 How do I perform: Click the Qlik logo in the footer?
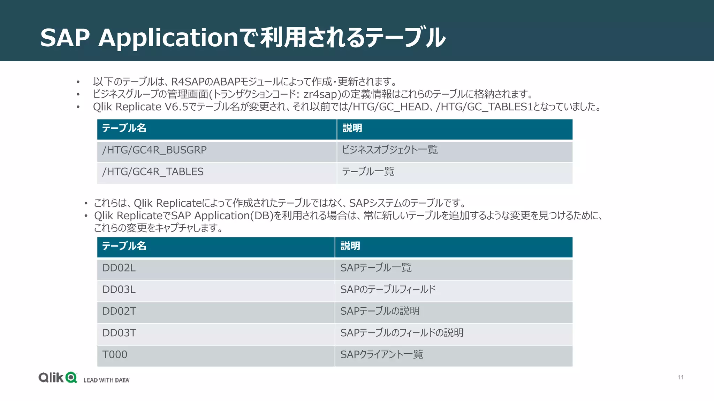tap(58, 378)
